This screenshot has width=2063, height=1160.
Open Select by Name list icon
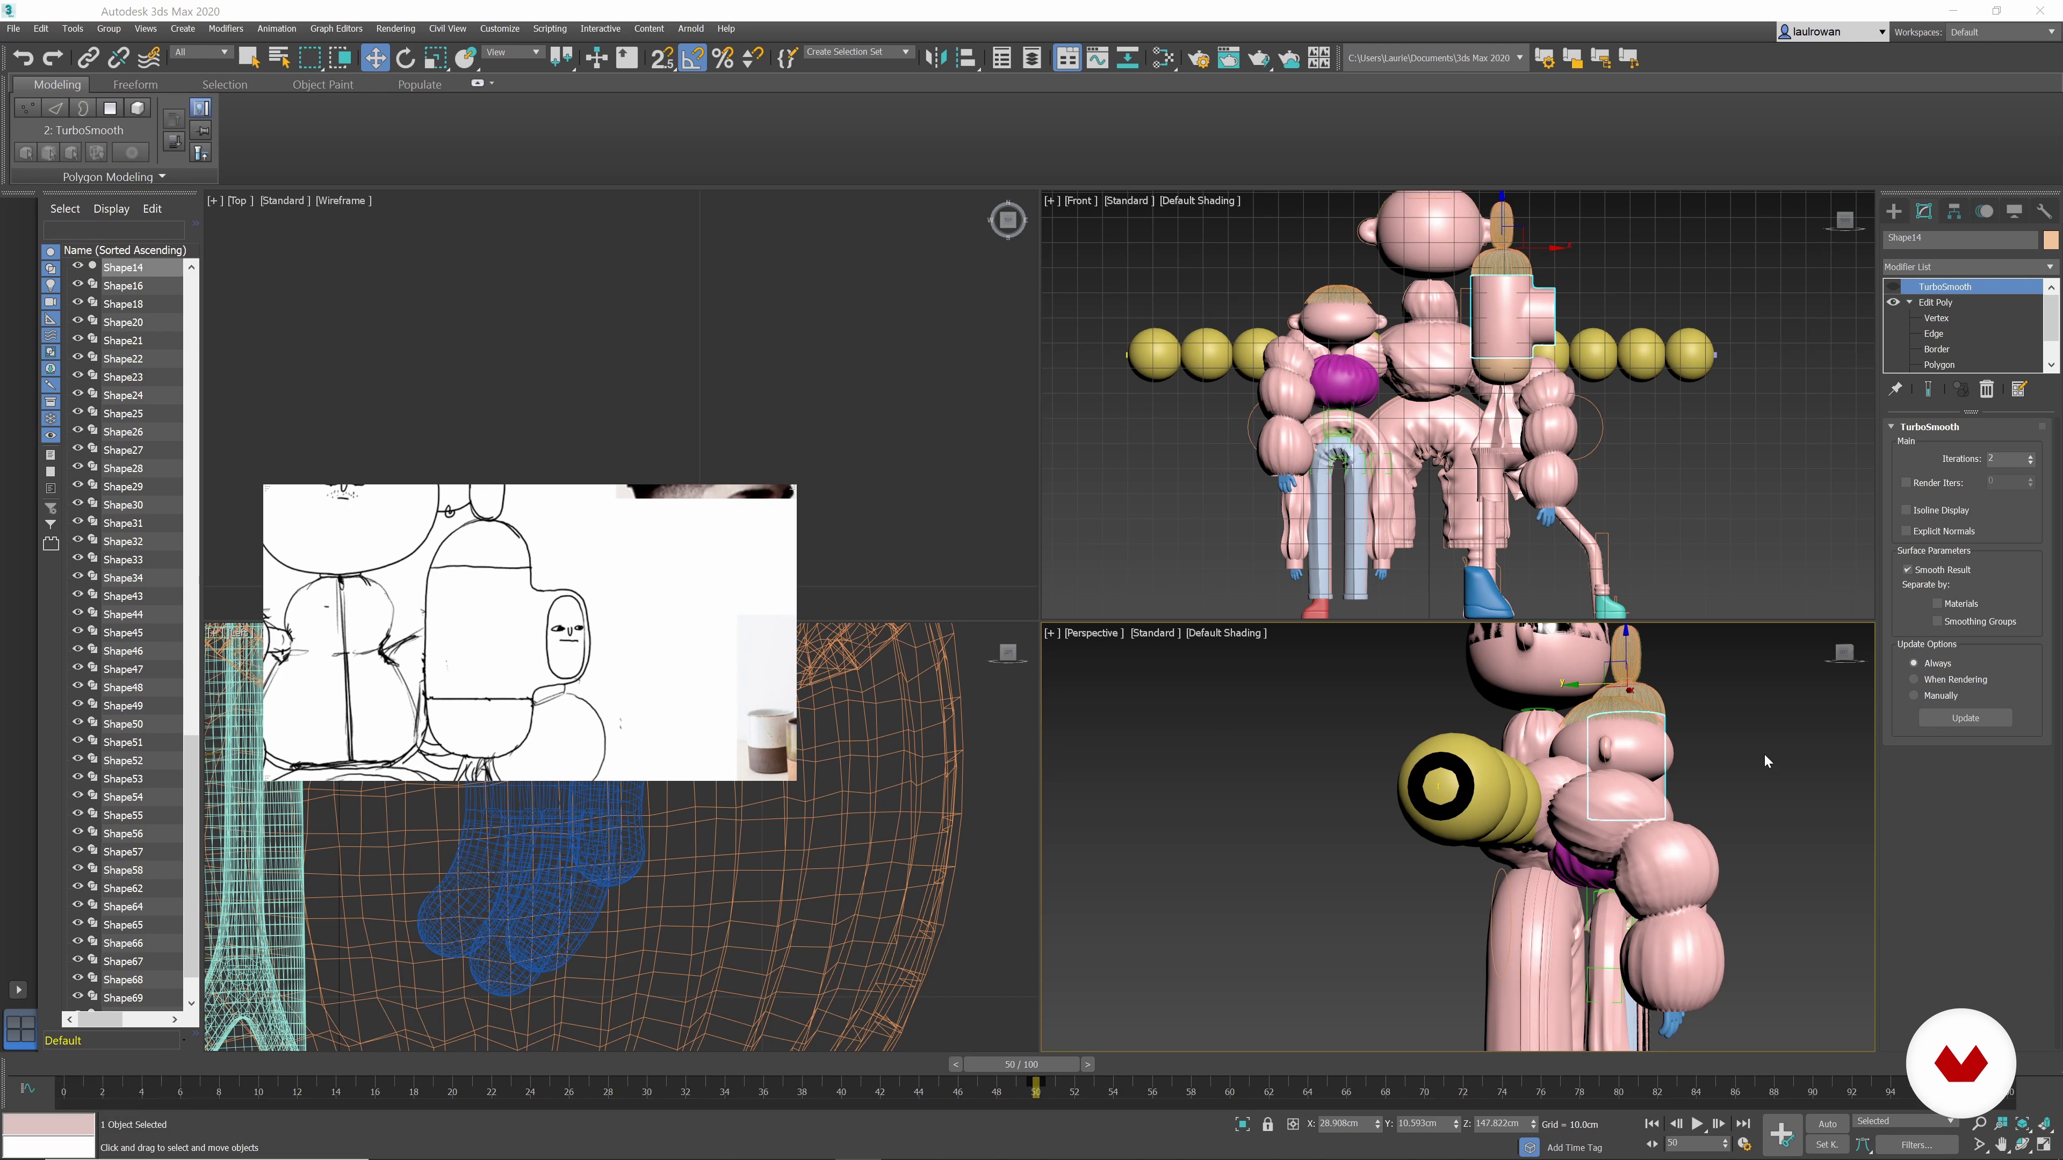(x=279, y=57)
